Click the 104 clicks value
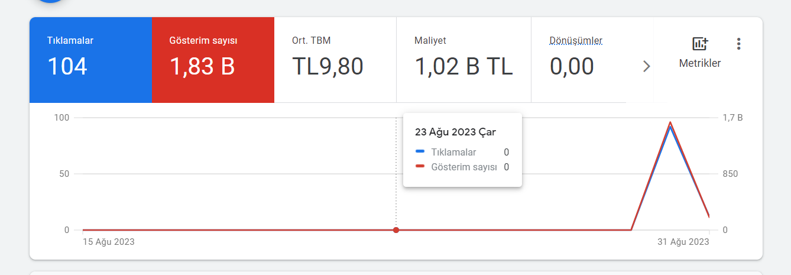 coord(67,67)
